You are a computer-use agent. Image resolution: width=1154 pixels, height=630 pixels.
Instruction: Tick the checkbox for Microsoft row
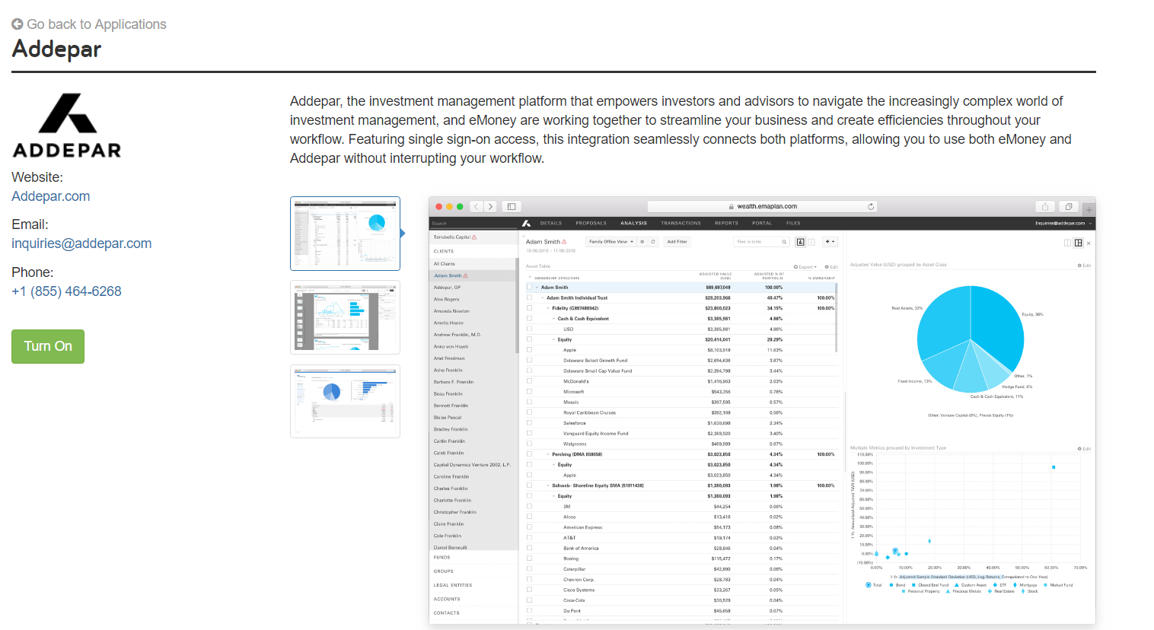click(x=529, y=392)
